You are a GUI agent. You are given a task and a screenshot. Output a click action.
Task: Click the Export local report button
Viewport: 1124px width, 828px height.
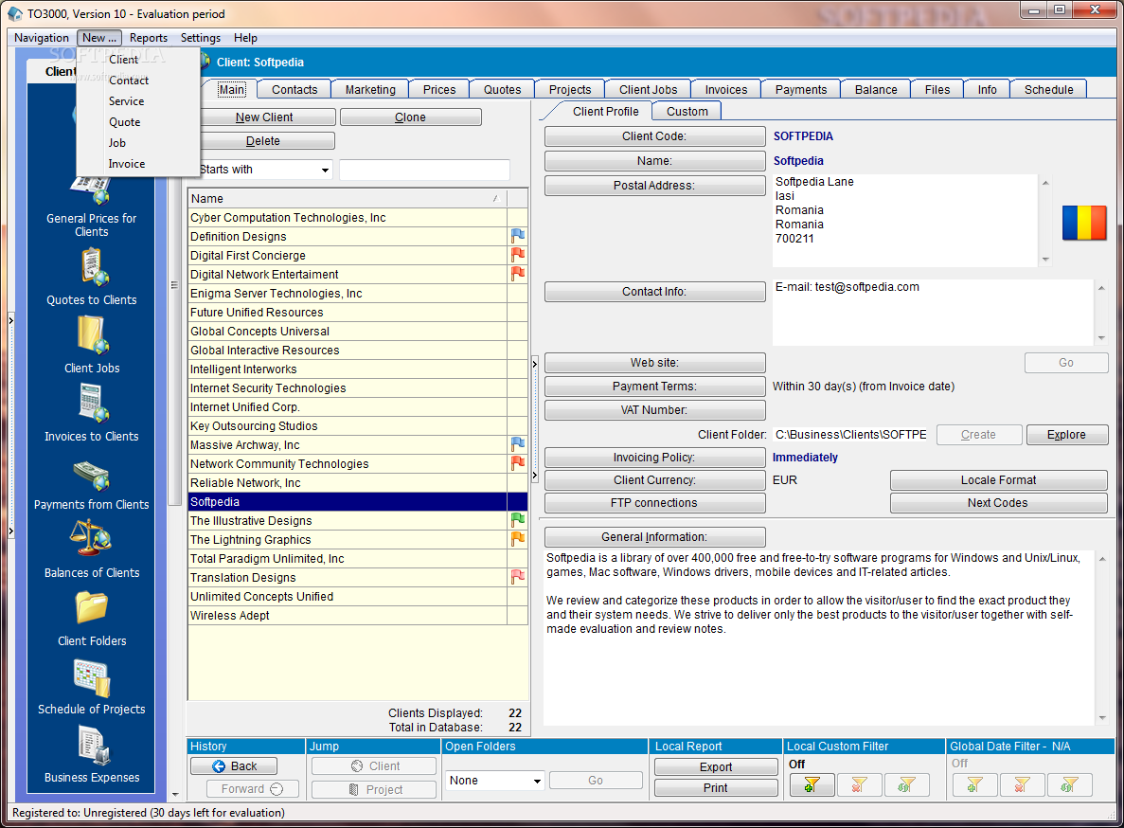(x=716, y=767)
